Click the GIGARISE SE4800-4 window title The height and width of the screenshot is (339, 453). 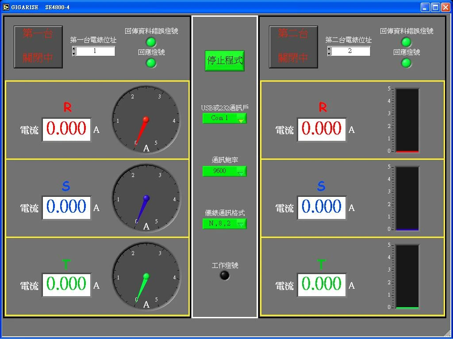[40, 7]
